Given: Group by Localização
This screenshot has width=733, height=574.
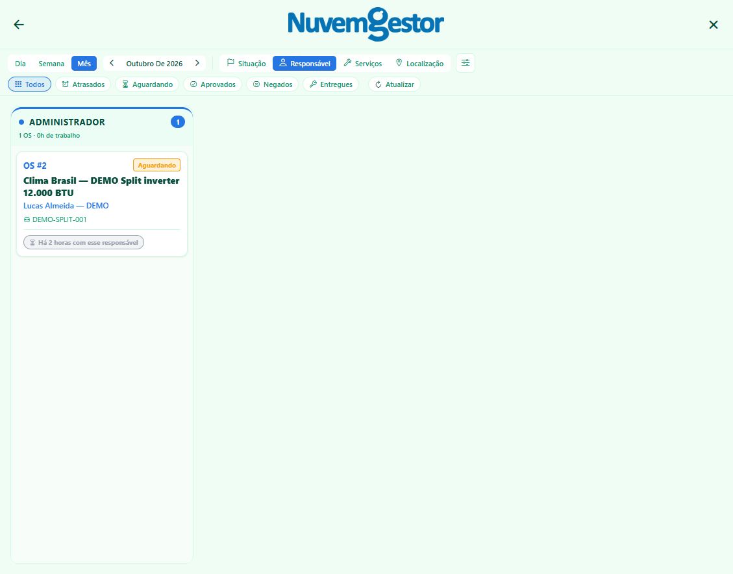Looking at the screenshot, I should (419, 64).
